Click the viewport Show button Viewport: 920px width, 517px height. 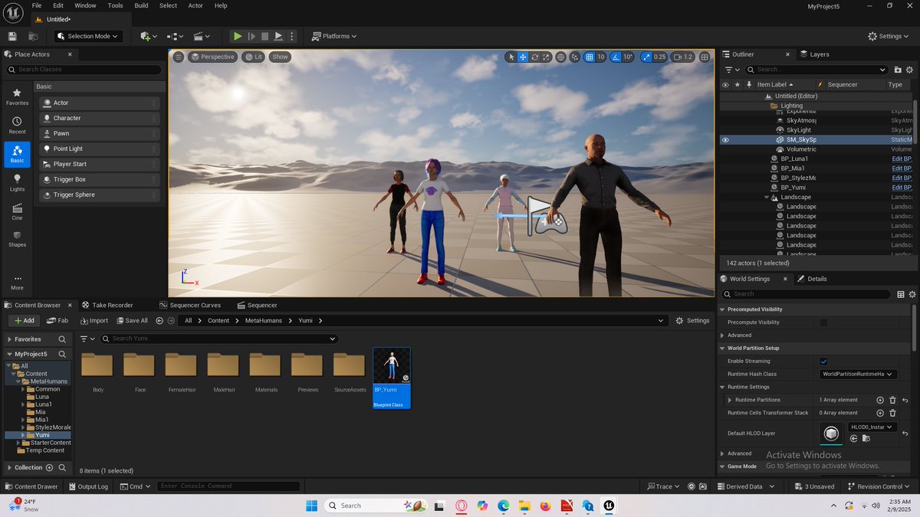280,57
